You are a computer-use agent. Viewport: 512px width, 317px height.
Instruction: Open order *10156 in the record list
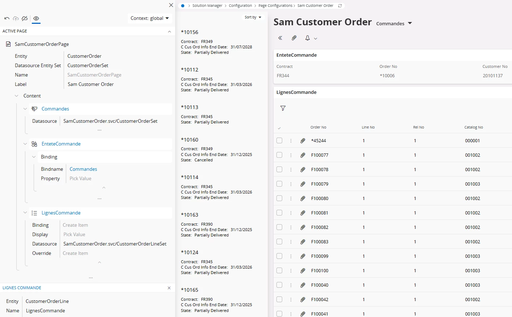tap(190, 32)
